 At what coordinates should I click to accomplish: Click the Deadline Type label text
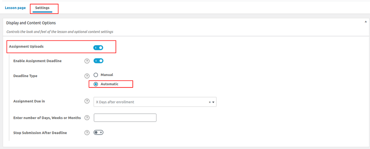[25, 76]
